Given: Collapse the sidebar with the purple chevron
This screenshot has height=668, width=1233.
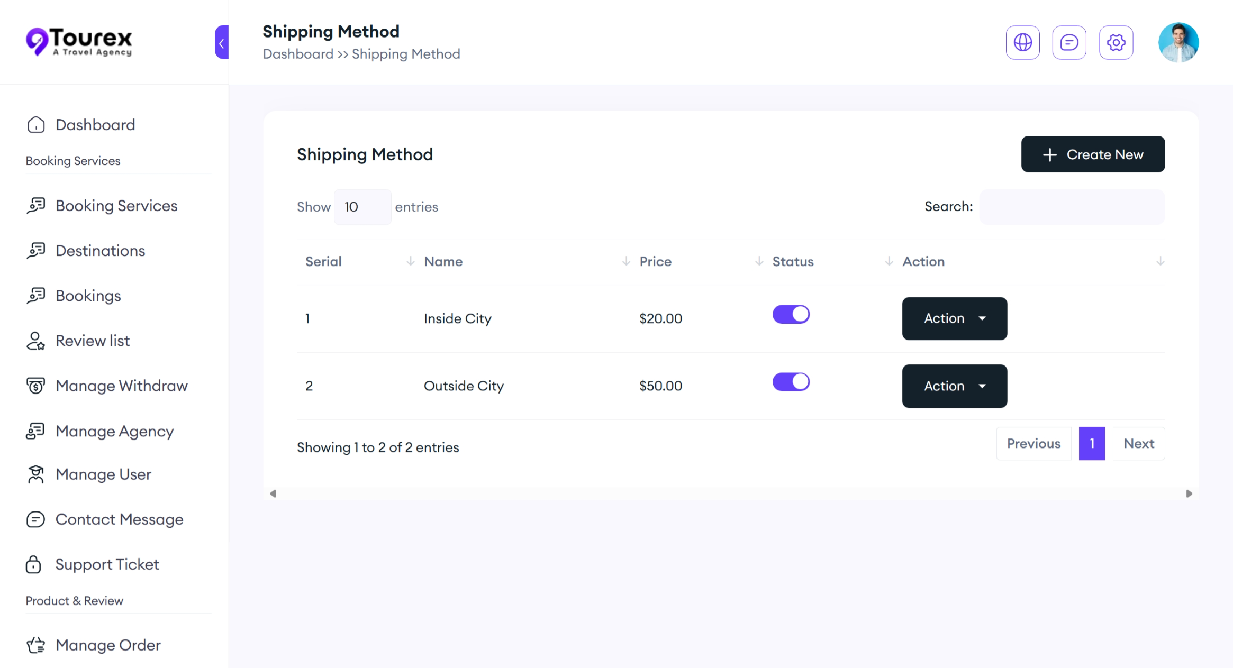Looking at the screenshot, I should 222,42.
